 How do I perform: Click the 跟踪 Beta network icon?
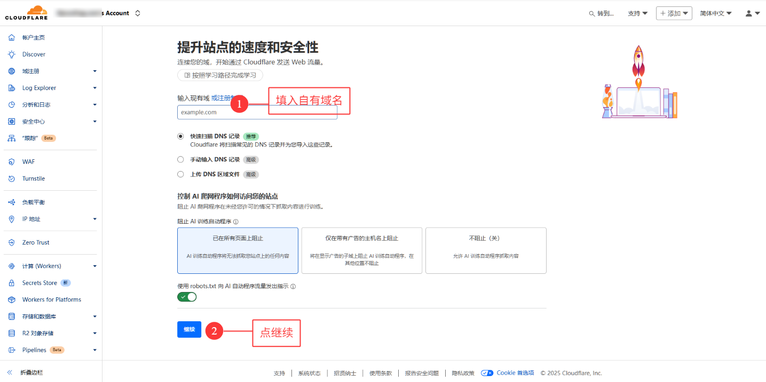(12, 138)
